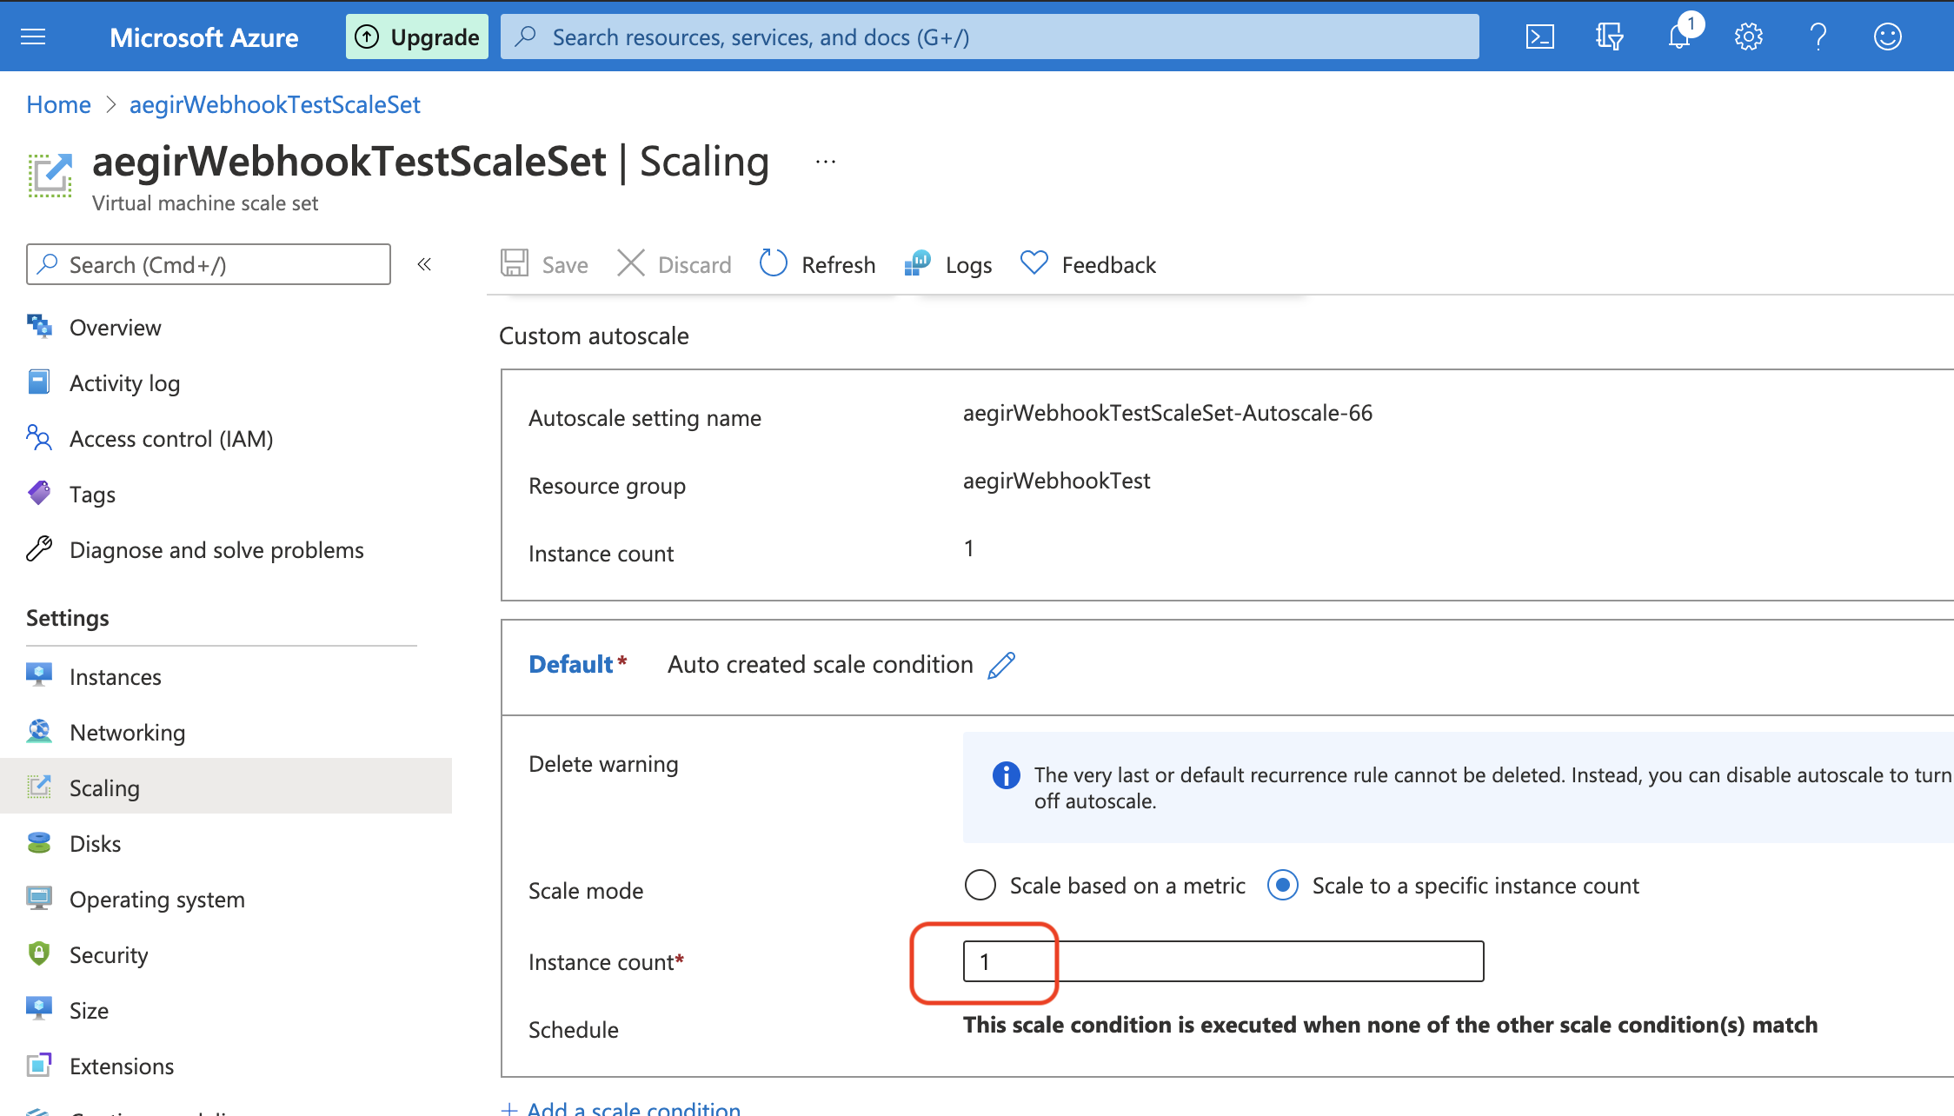
Task: Click the Size icon in sidebar
Action: (x=39, y=1010)
